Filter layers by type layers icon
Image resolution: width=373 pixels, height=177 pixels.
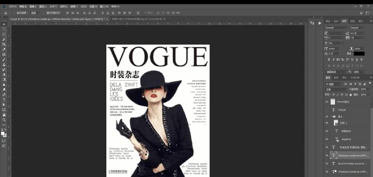click(x=355, y=84)
